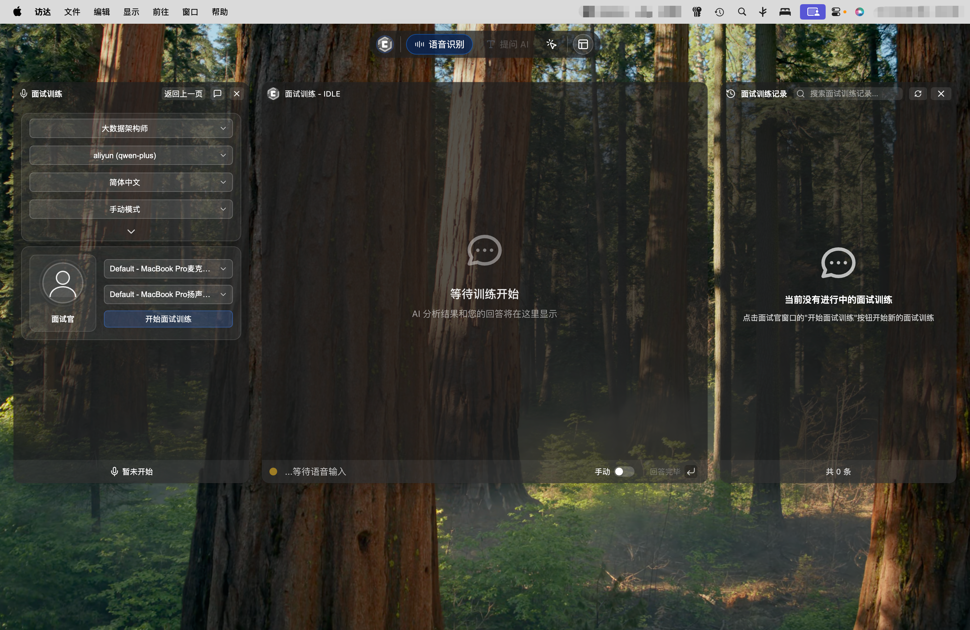Click 返回上一页 button

pyautogui.click(x=183, y=94)
